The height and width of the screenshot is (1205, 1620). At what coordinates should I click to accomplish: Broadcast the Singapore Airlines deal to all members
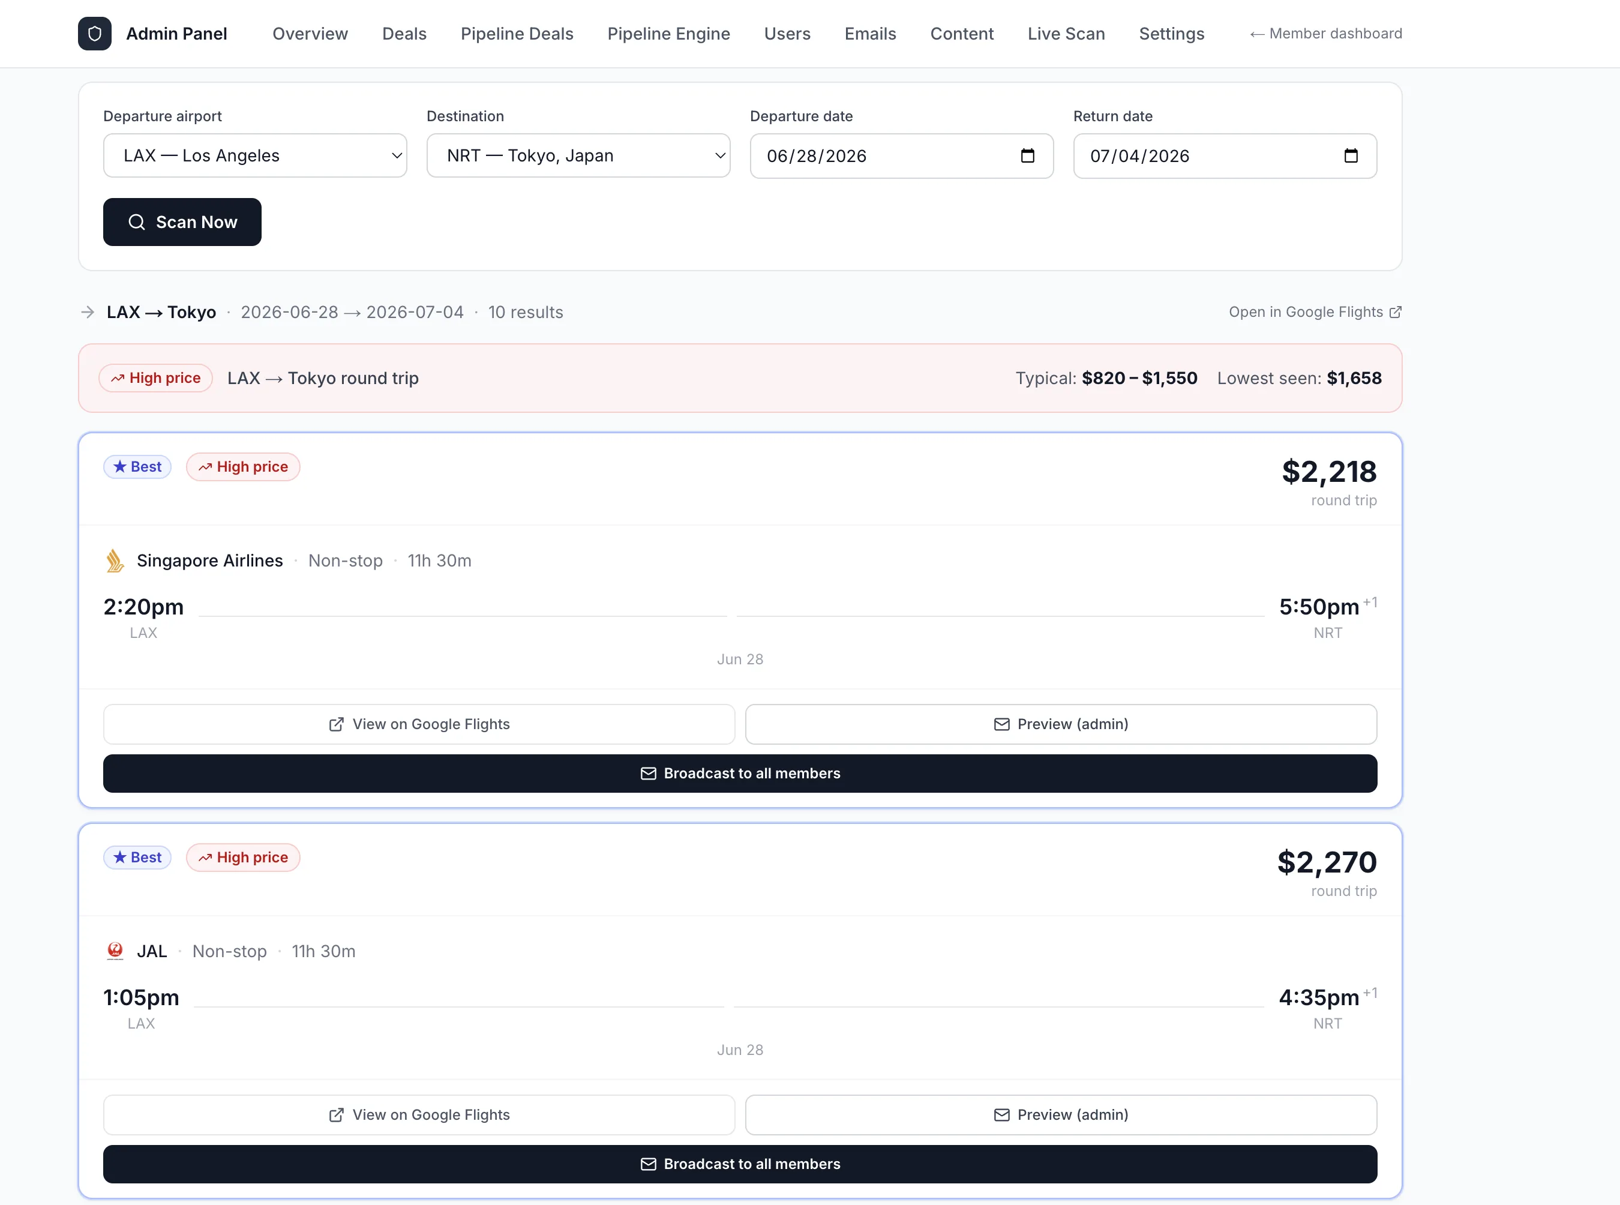coord(740,773)
